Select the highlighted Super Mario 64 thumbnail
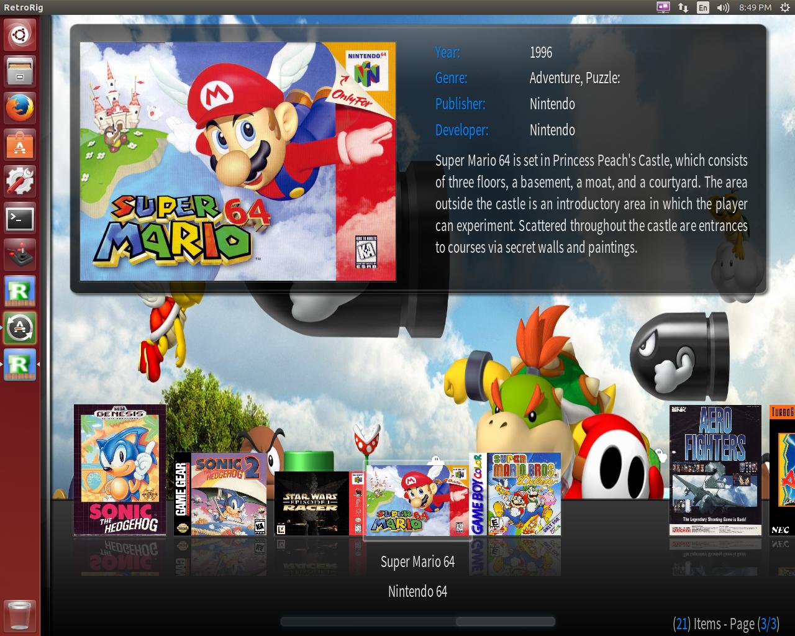 point(417,501)
